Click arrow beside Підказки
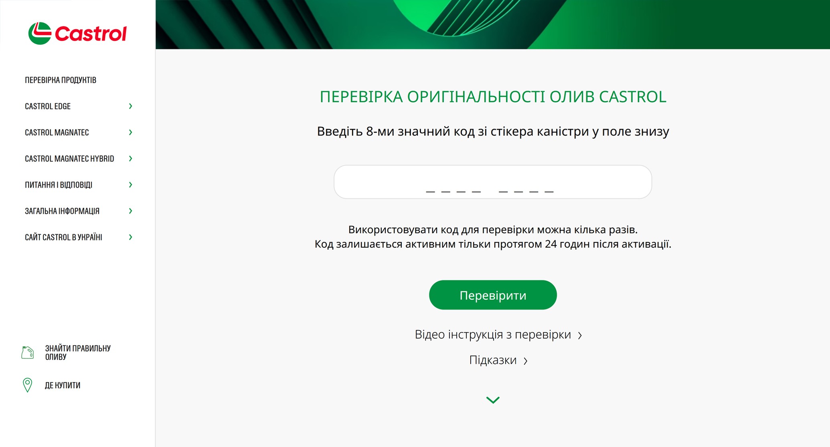This screenshot has width=830, height=447. (525, 361)
